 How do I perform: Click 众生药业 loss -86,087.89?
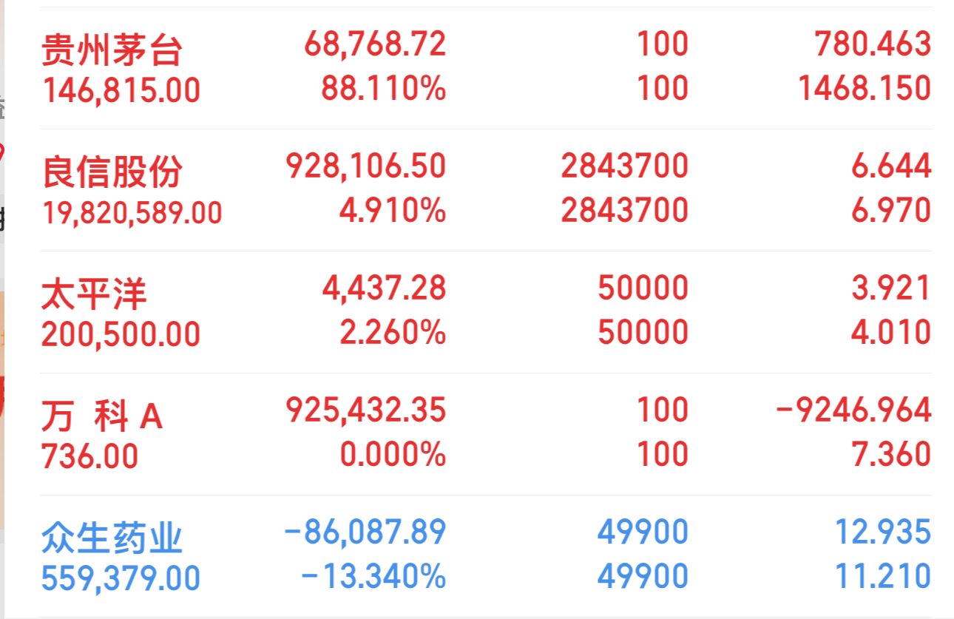pyautogui.click(x=365, y=532)
